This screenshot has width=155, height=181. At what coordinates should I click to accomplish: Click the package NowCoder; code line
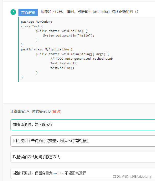pyautogui.click(x=37, y=22)
